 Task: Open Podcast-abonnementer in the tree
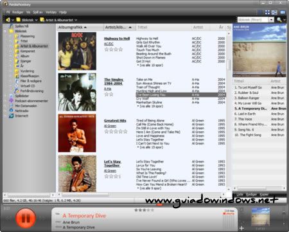click(31, 101)
